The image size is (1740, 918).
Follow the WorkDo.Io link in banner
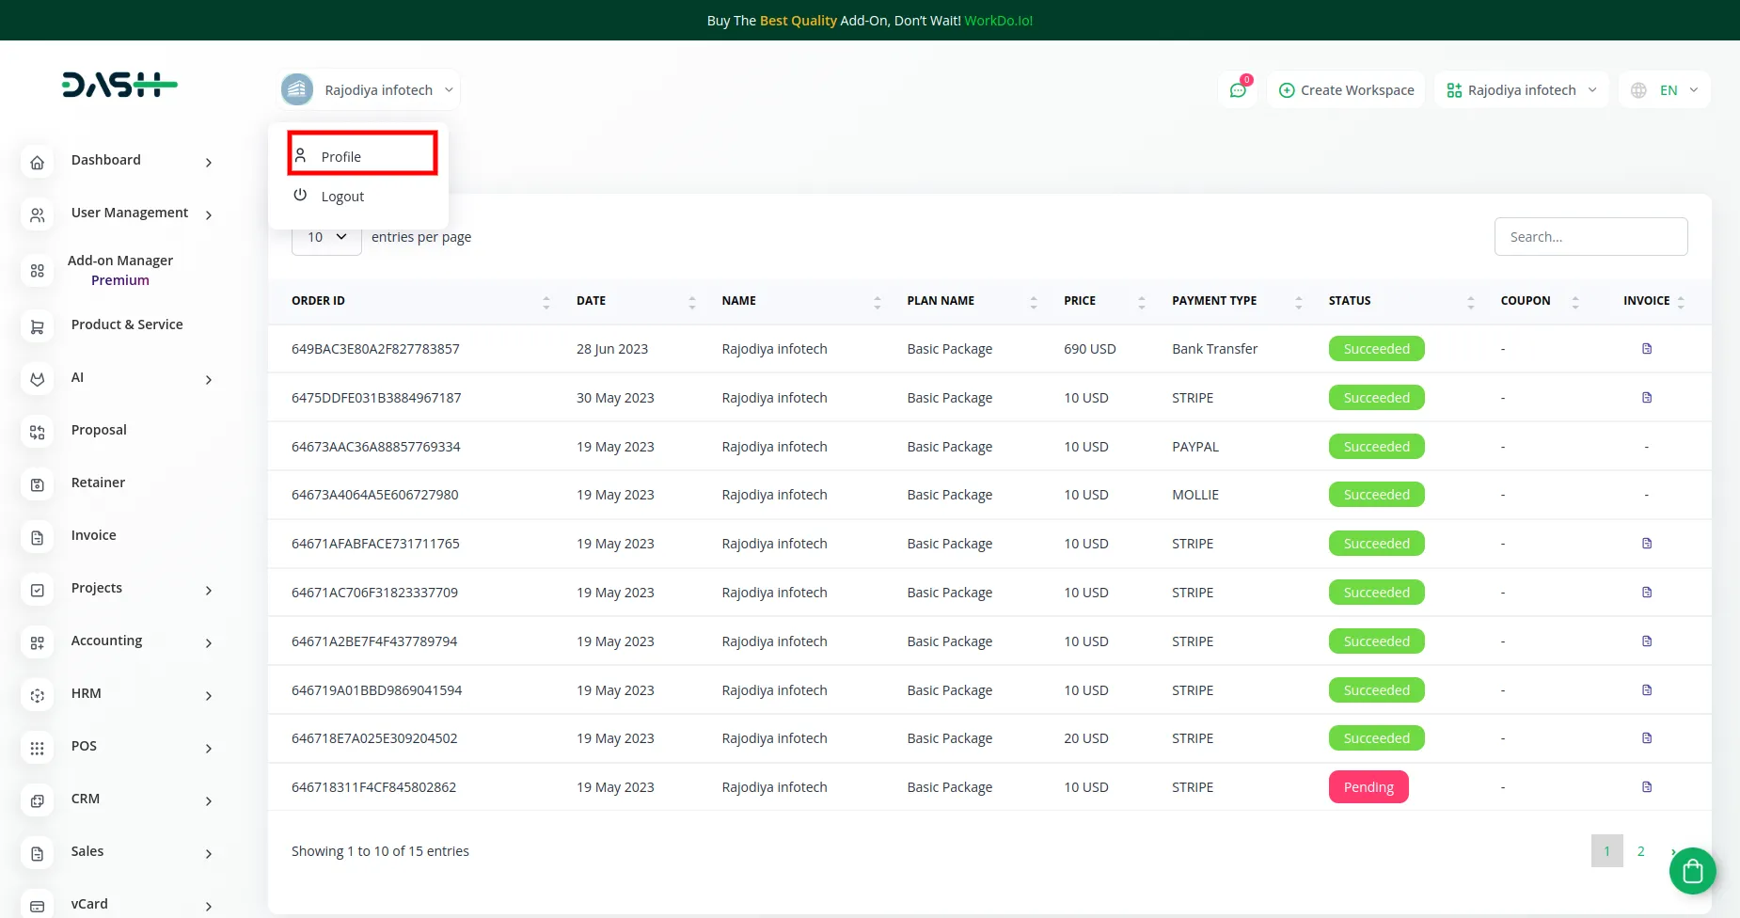pyautogui.click(x=998, y=21)
